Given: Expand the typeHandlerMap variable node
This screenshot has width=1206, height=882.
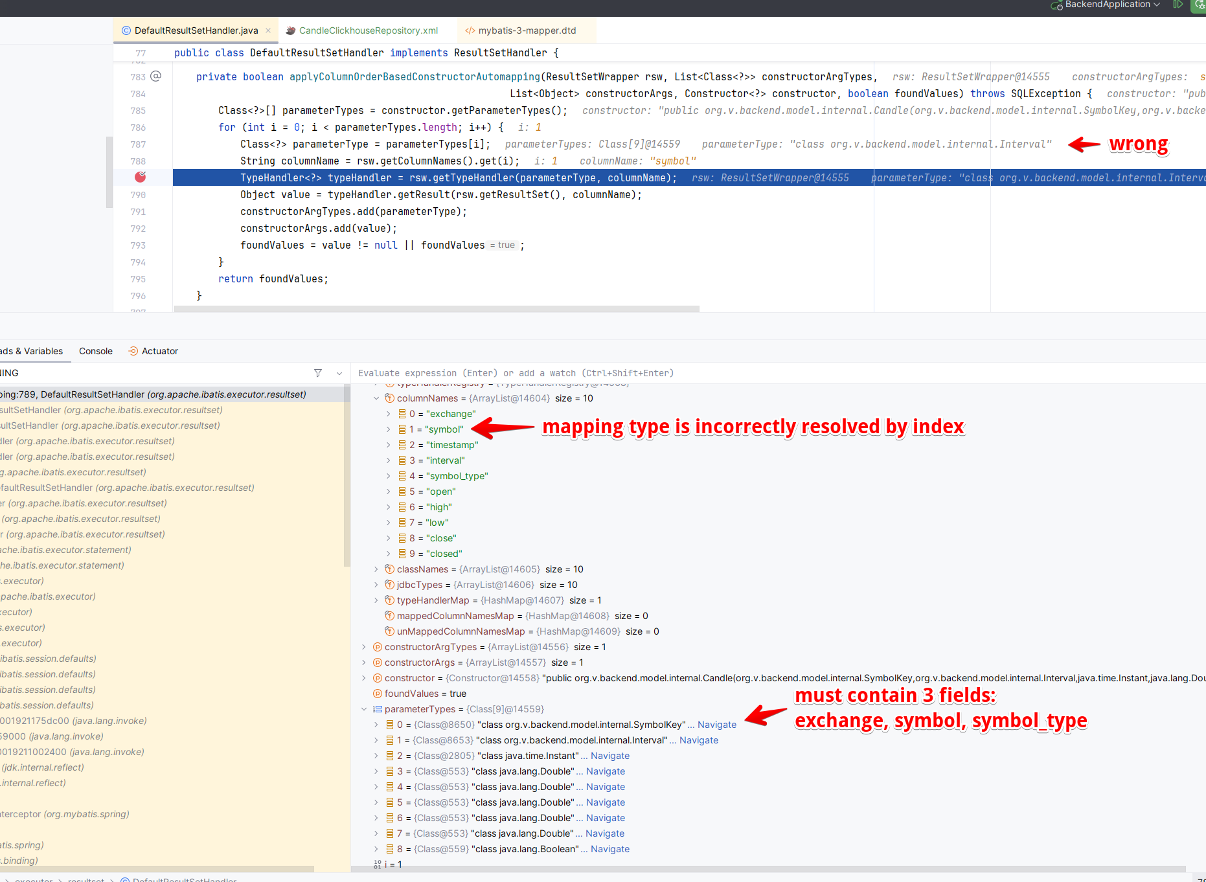Looking at the screenshot, I should tap(376, 600).
